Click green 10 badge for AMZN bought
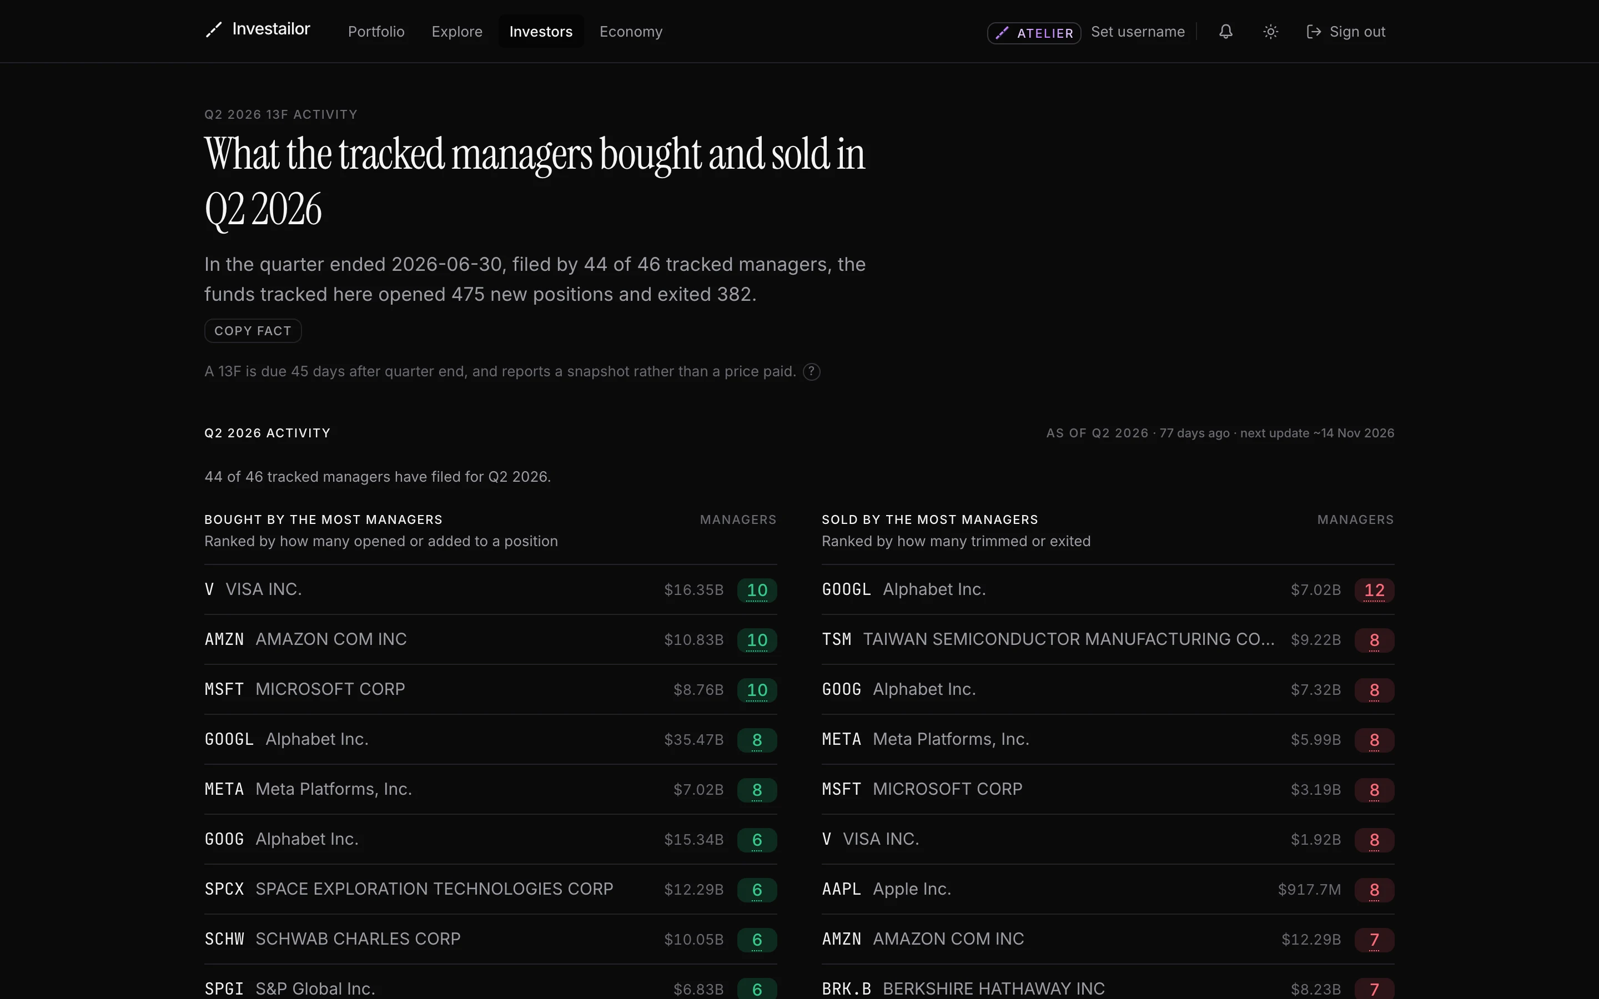The width and height of the screenshot is (1599, 999). (757, 640)
